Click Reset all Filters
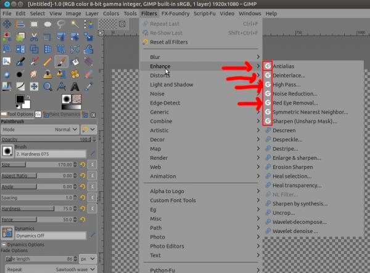Screen dimensions: 370x273 pyautogui.click(x=169, y=42)
